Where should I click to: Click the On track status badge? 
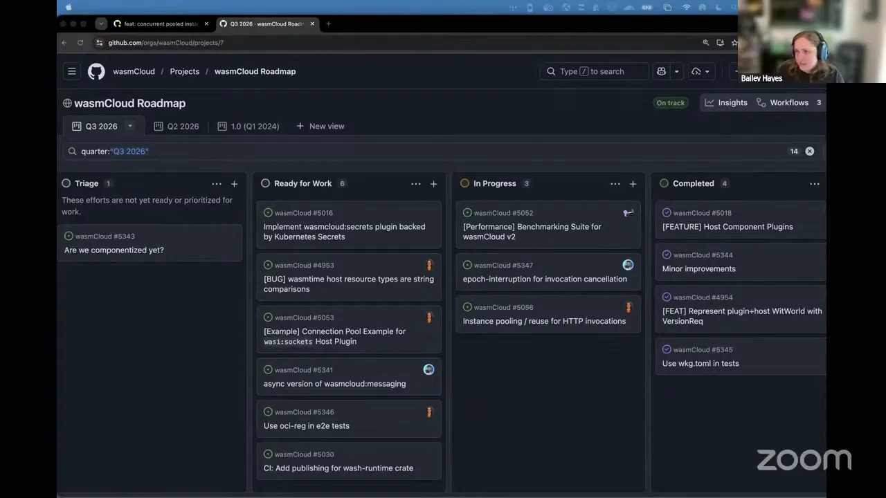pos(670,102)
